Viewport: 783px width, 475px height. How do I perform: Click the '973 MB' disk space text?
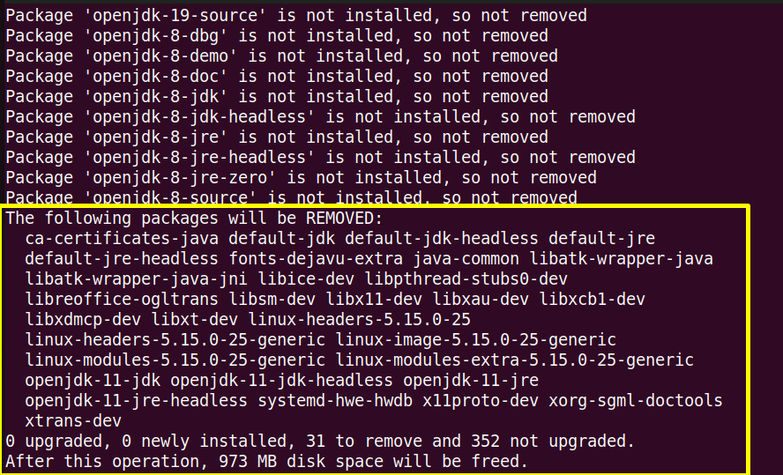pos(248,462)
